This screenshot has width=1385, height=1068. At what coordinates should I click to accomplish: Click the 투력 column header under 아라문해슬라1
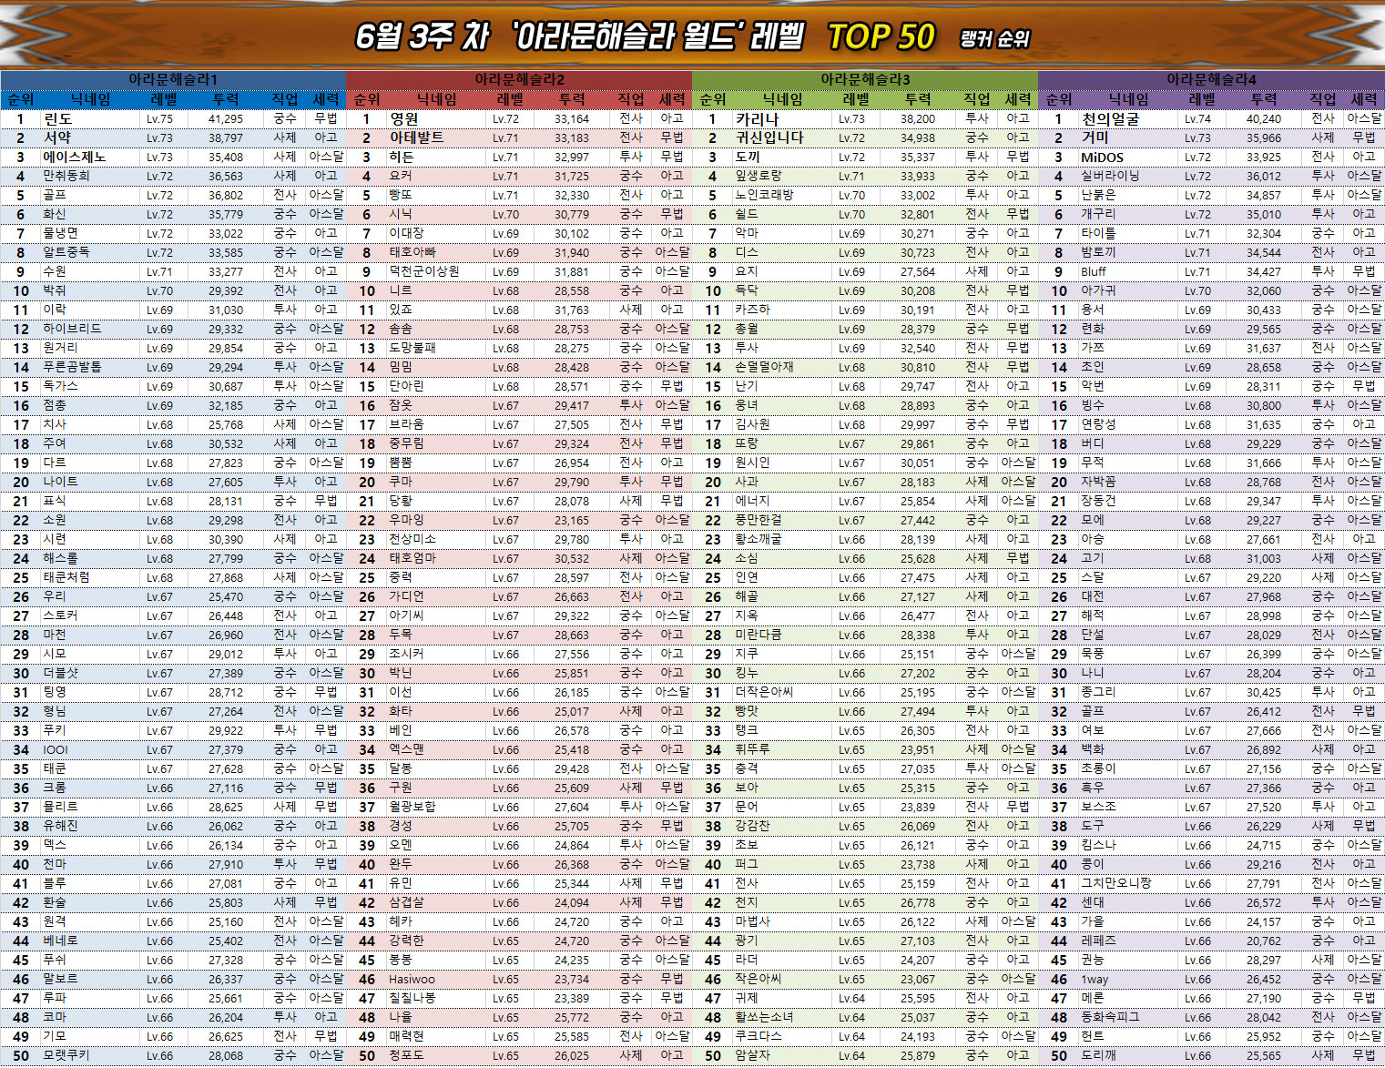click(226, 99)
